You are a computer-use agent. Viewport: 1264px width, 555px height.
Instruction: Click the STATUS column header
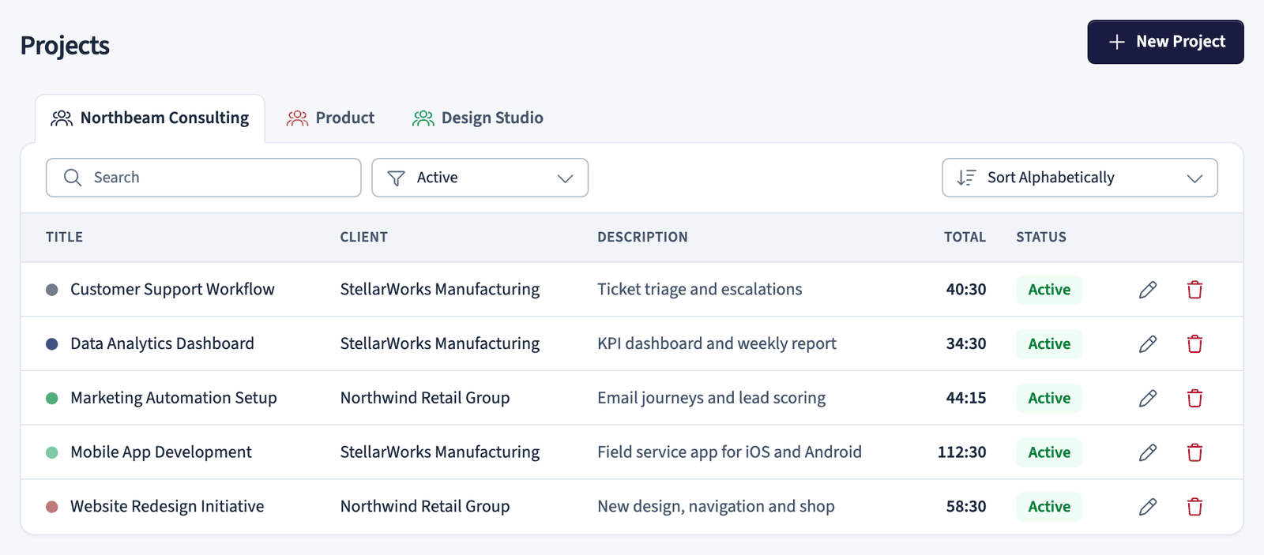point(1041,237)
